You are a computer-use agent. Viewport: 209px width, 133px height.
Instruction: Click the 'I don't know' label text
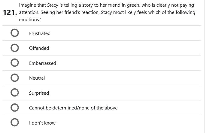42,123
